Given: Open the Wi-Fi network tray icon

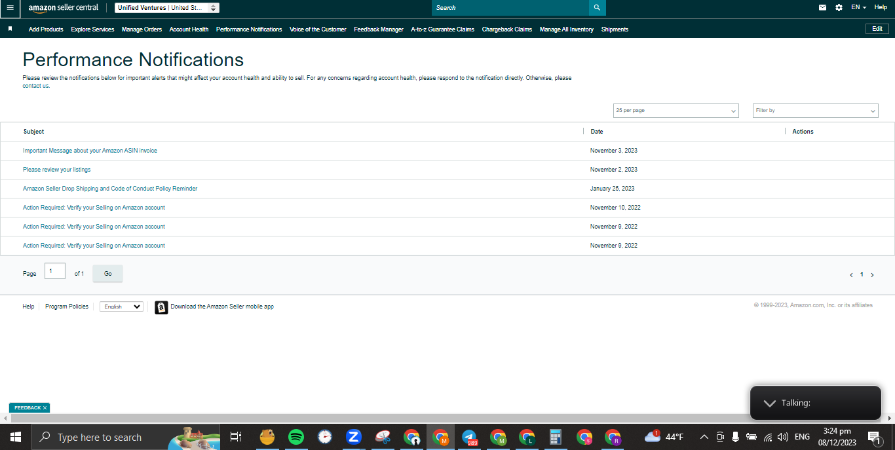Looking at the screenshot, I should (x=768, y=437).
